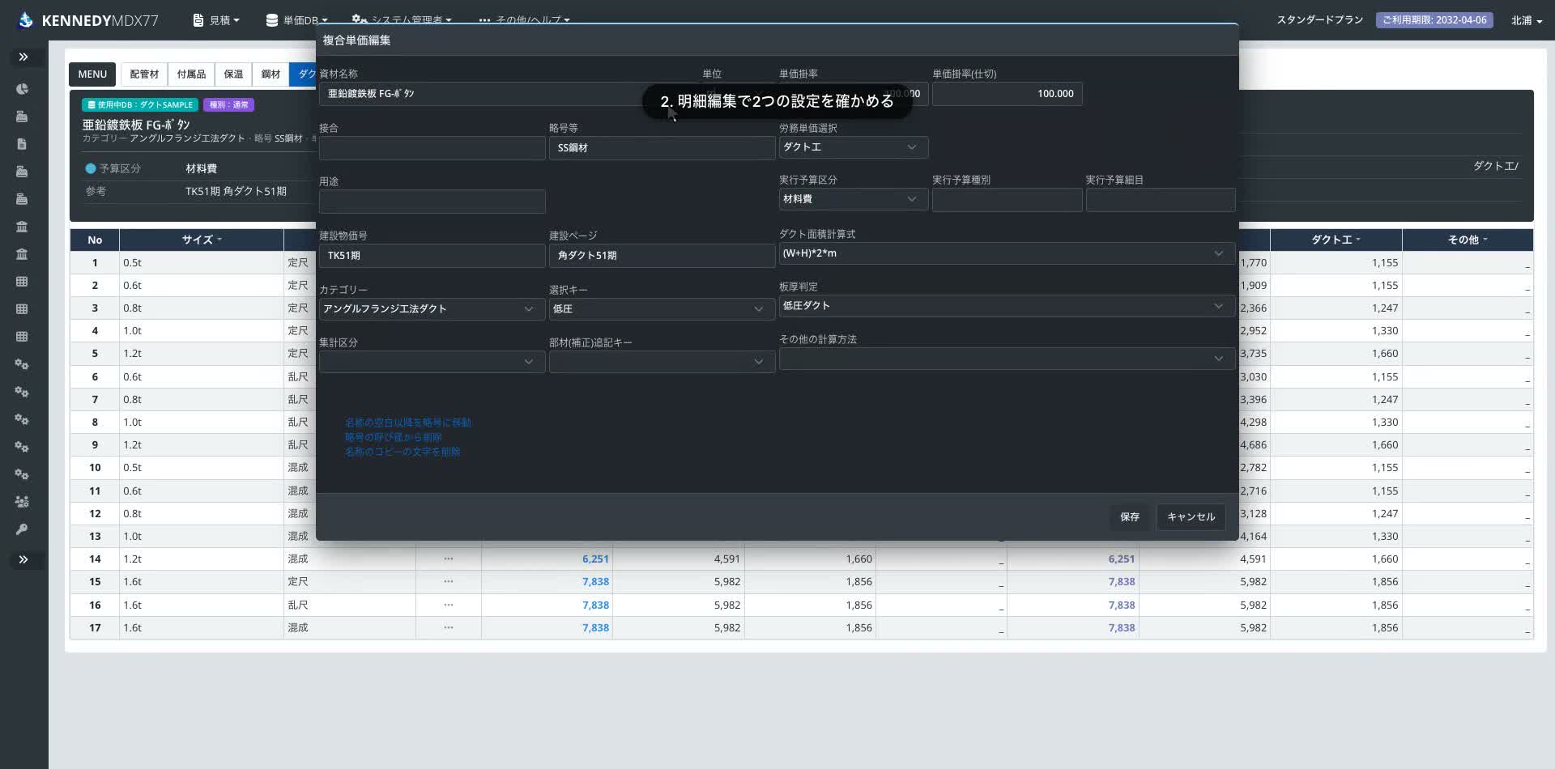This screenshot has height=769, width=1555.
Task: Click the pie chart icon in the sidebar
Action: 22,89
